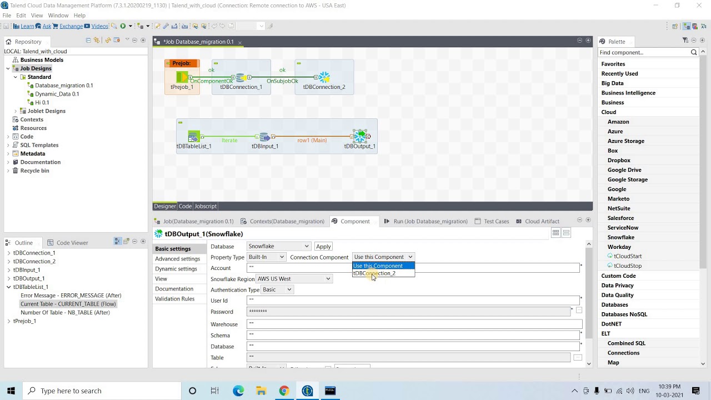
Task: Select the tDBConnection_2 Snowflake component icon
Action: (324, 77)
